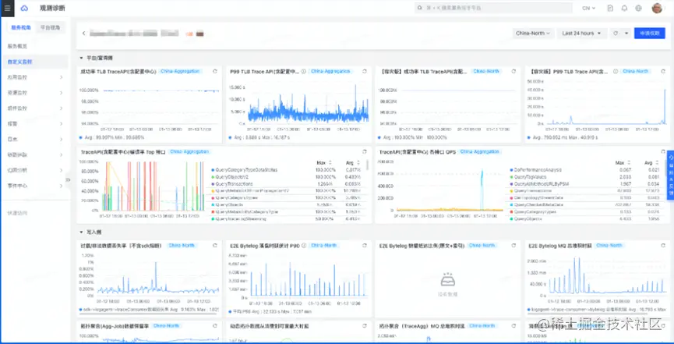Open the CN language dropdown
674x344 pixels.
[588, 8]
